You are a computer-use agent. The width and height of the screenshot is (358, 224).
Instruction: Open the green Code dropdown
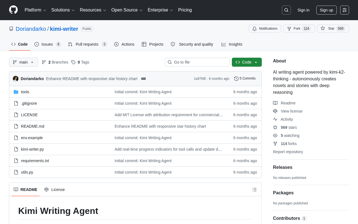click(x=247, y=62)
